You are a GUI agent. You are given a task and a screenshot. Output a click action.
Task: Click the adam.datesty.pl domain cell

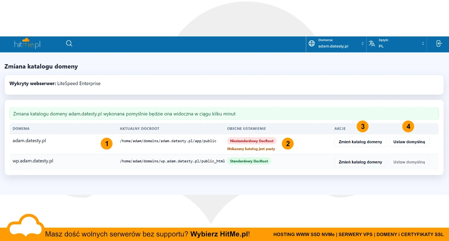[x=29, y=141]
